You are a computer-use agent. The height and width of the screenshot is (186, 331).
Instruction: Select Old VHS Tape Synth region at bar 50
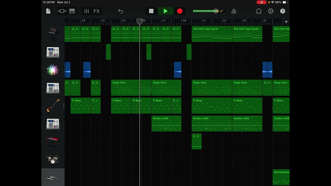(212, 34)
